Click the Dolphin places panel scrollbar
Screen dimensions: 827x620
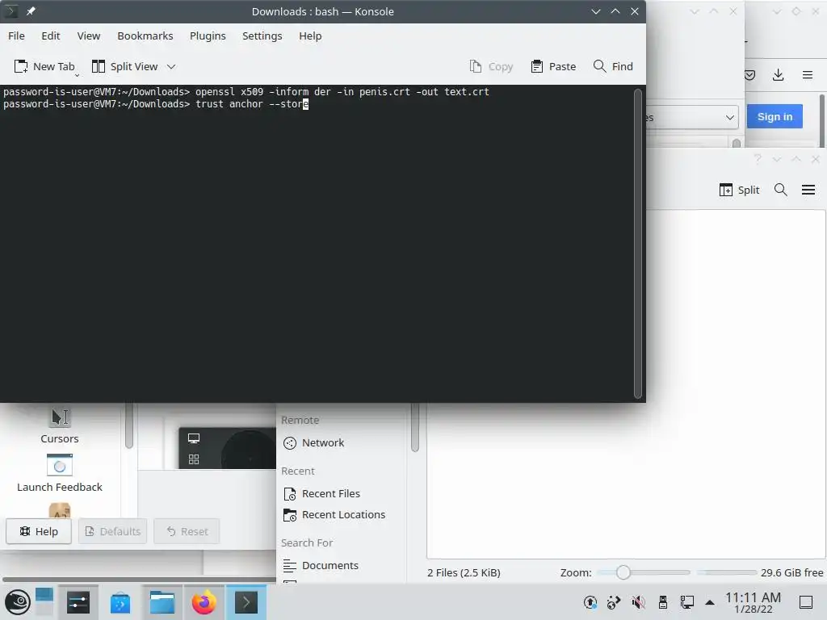tap(415, 428)
